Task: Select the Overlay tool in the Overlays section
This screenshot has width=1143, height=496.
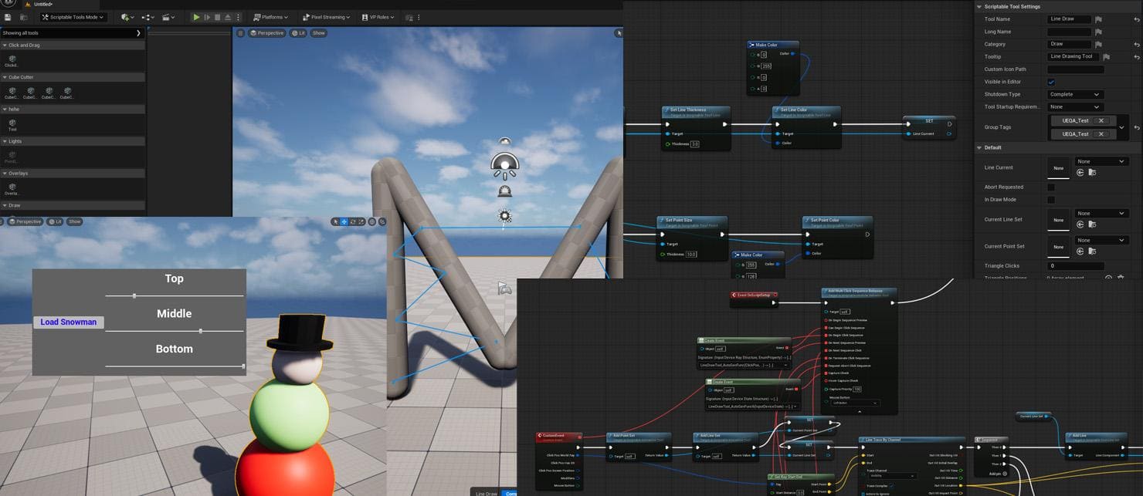Action: pyautogui.click(x=12, y=186)
